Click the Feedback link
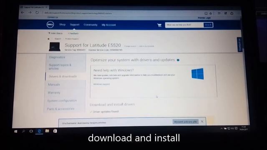This screenshot has height=150, width=267. (73, 33)
